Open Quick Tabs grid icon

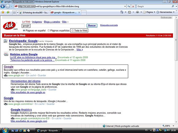pyautogui.click(x=14, y=13)
